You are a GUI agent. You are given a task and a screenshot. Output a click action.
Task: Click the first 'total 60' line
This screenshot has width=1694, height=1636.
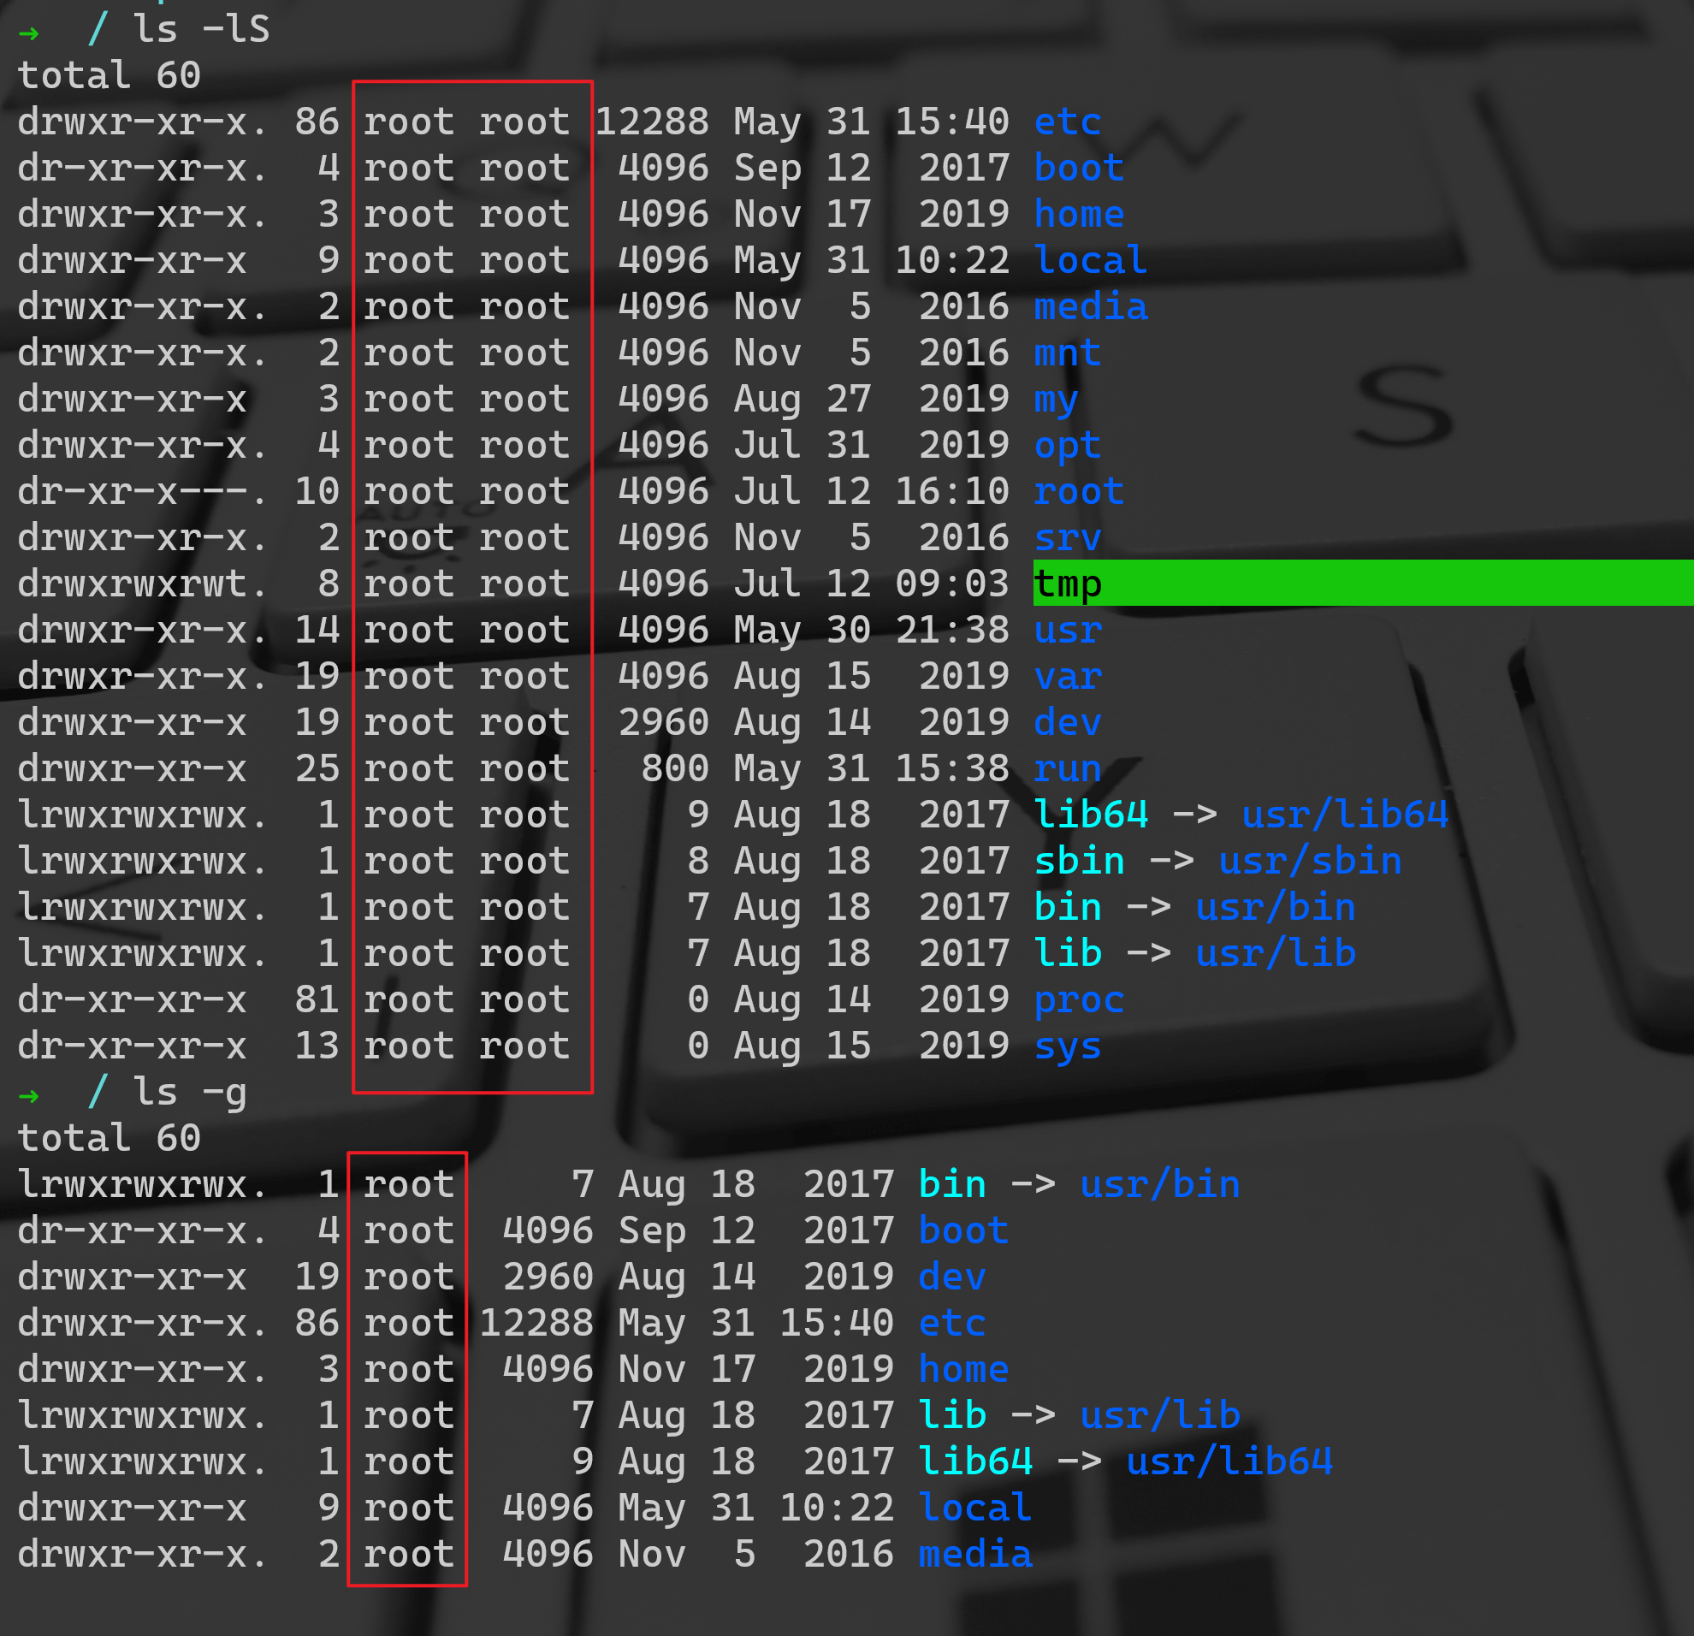coord(109,76)
